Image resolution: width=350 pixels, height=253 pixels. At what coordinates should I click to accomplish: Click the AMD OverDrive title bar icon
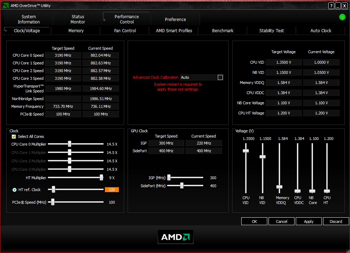(6, 6)
